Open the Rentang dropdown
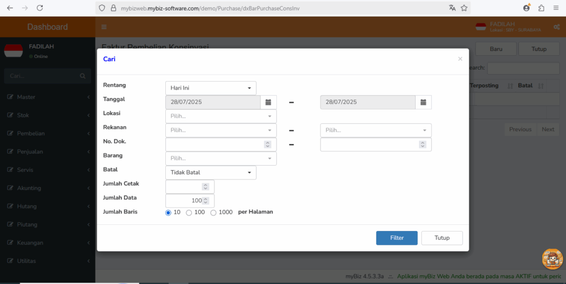566x284 pixels. 211,88
